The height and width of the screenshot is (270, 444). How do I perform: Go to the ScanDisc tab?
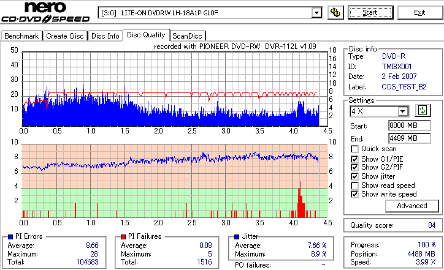pyautogui.click(x=187, y=36)
